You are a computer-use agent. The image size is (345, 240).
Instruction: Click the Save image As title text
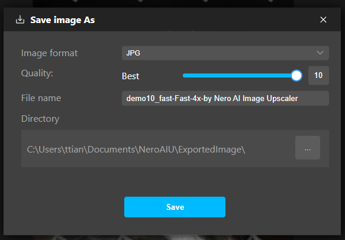point(63,20)
